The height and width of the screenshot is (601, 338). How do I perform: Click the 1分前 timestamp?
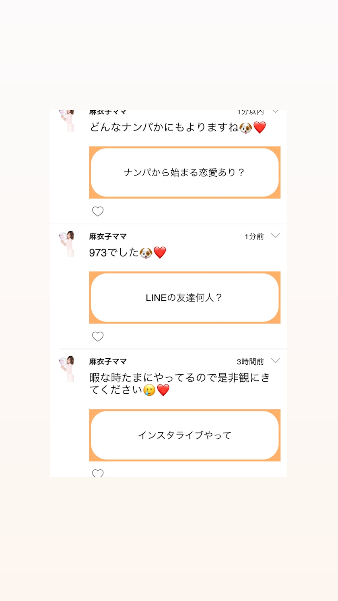coord(254,236)
